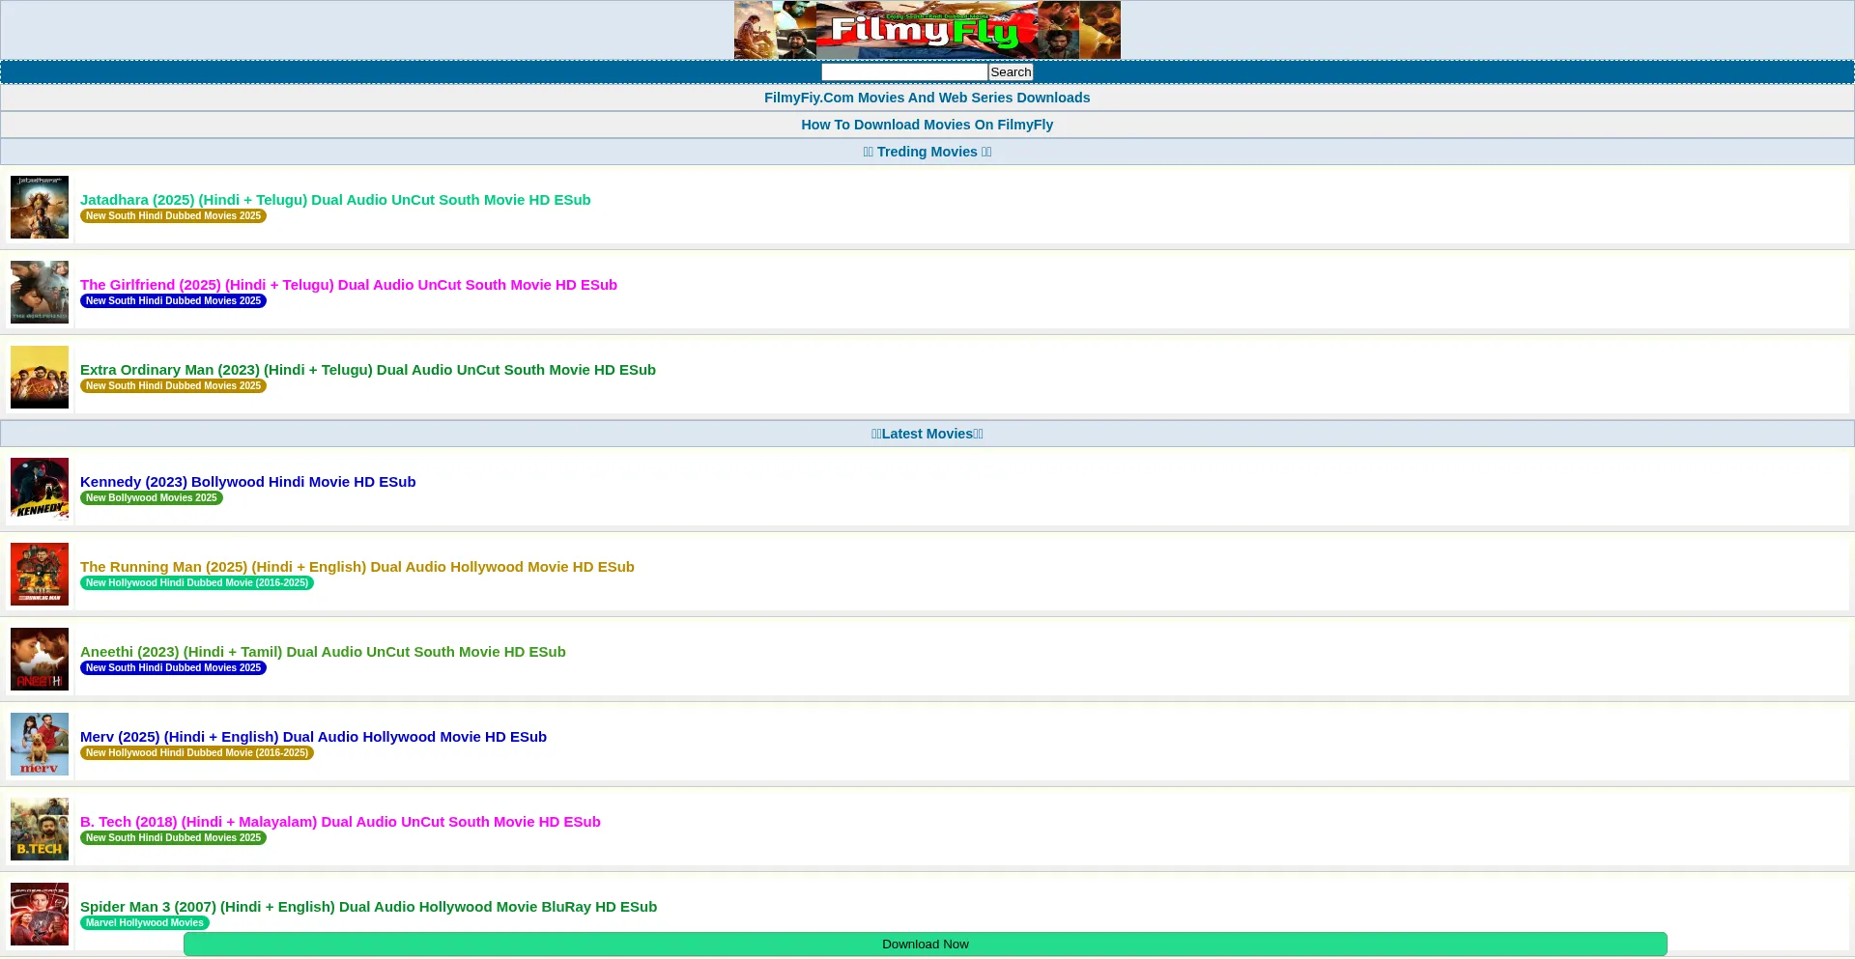
Task: Open the Kennedy movie poster thumbnail
Action: point(40,489)
